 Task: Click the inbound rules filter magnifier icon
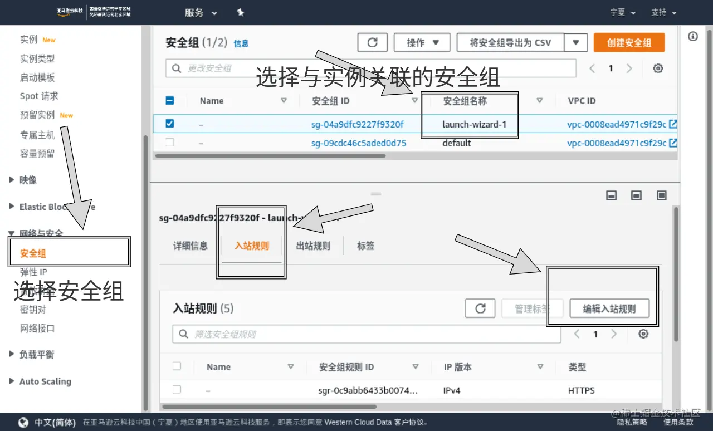[183, 334]
